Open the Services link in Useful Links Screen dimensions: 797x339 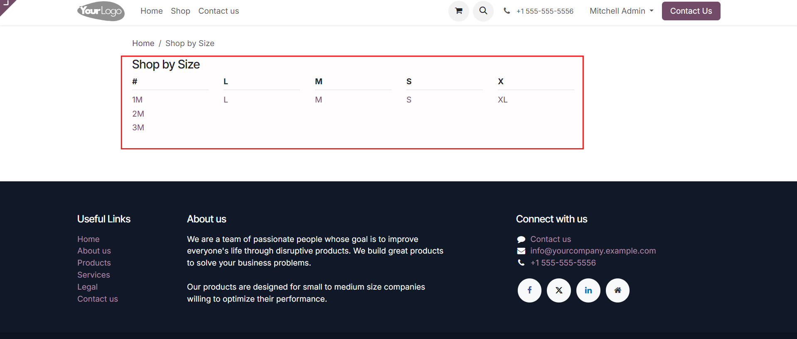click(x=93, y=275)
